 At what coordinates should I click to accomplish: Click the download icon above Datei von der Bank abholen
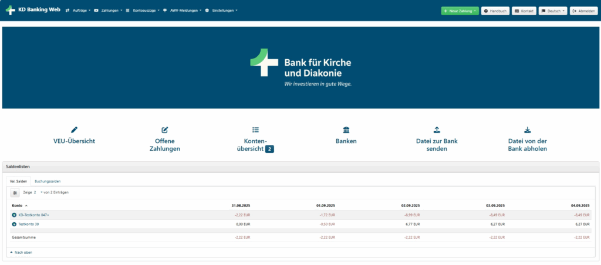pyautogui.click(x=528, y=130)
